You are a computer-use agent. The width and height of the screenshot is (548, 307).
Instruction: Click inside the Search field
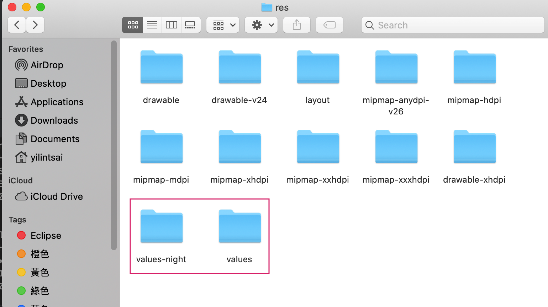[455, 25]
